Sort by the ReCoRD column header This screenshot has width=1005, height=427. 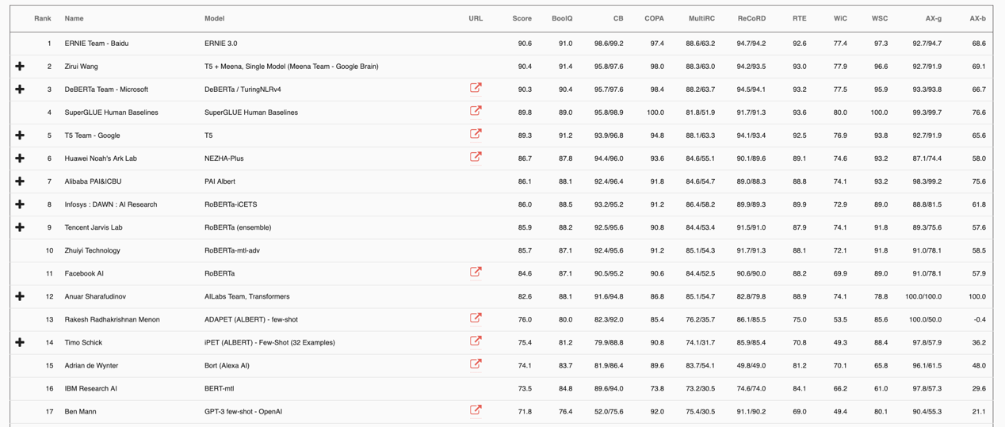[x=751, y=18]
